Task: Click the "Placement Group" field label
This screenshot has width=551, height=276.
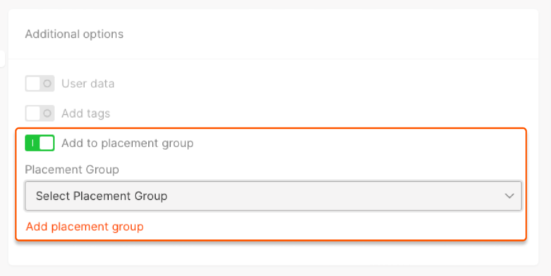Action: click(72, 170)
